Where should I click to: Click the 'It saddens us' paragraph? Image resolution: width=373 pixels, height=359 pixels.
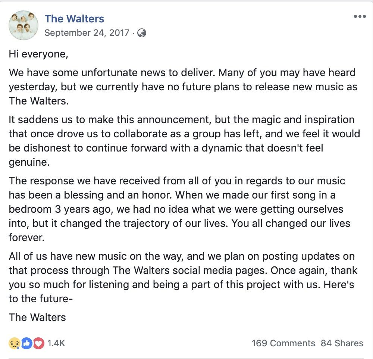point(184,141)
